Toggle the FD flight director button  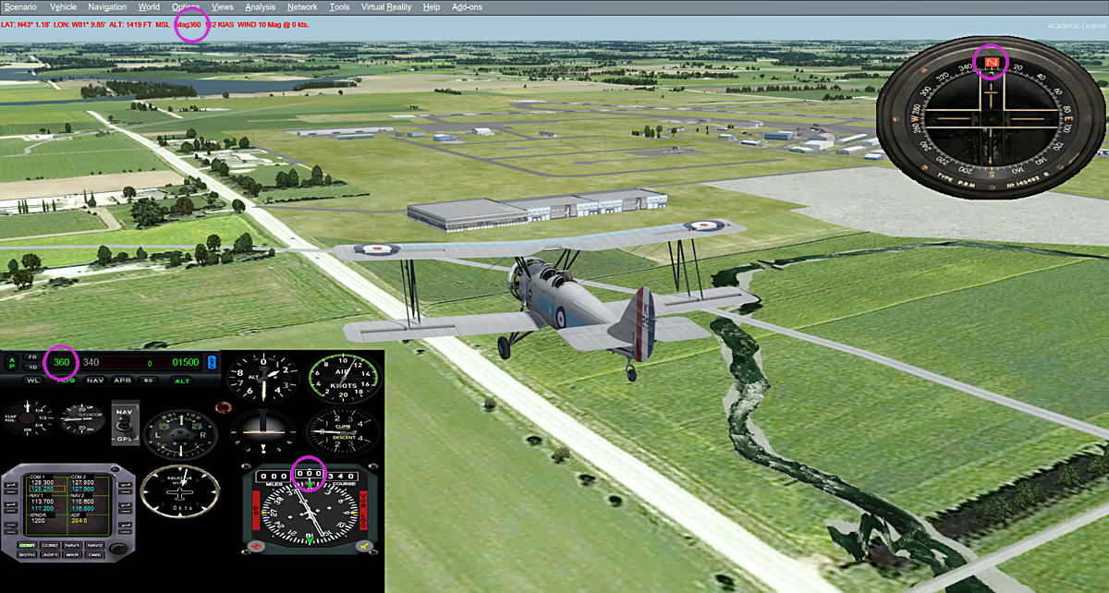point(32,357)
